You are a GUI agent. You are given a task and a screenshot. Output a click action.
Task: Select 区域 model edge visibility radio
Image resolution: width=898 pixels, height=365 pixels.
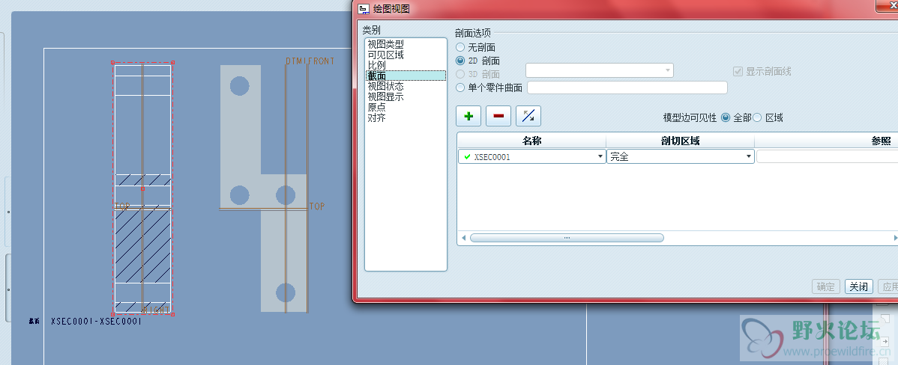pos(757,117)
